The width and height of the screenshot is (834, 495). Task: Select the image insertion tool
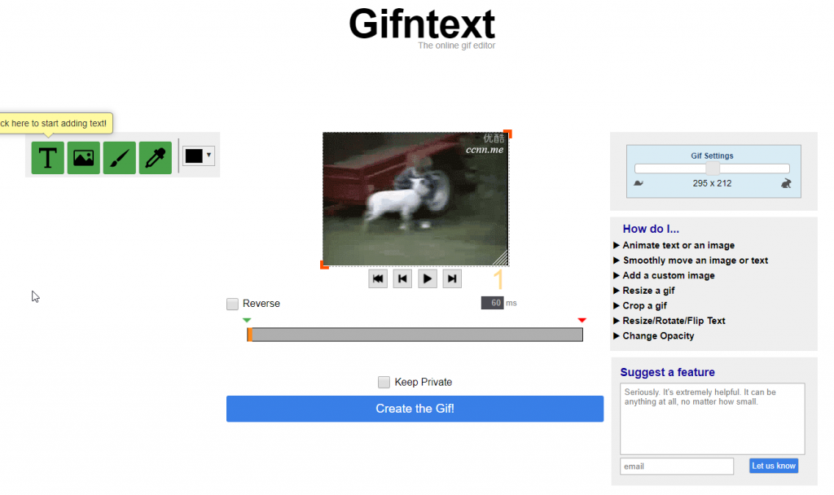coord(82,157)
